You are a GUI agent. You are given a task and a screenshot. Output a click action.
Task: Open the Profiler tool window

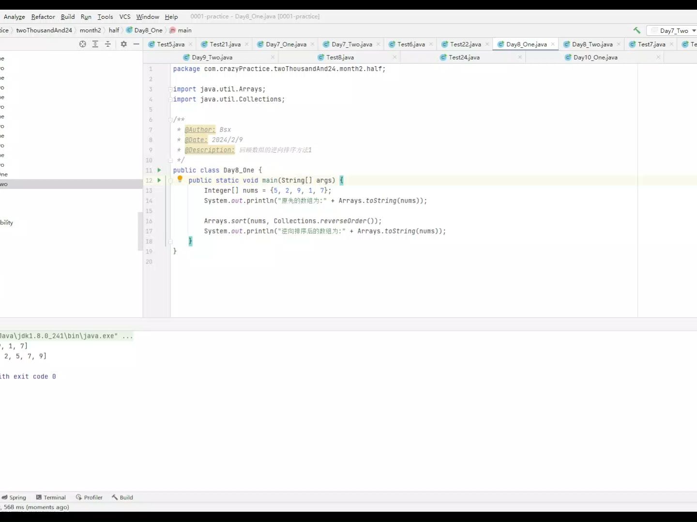89,497
